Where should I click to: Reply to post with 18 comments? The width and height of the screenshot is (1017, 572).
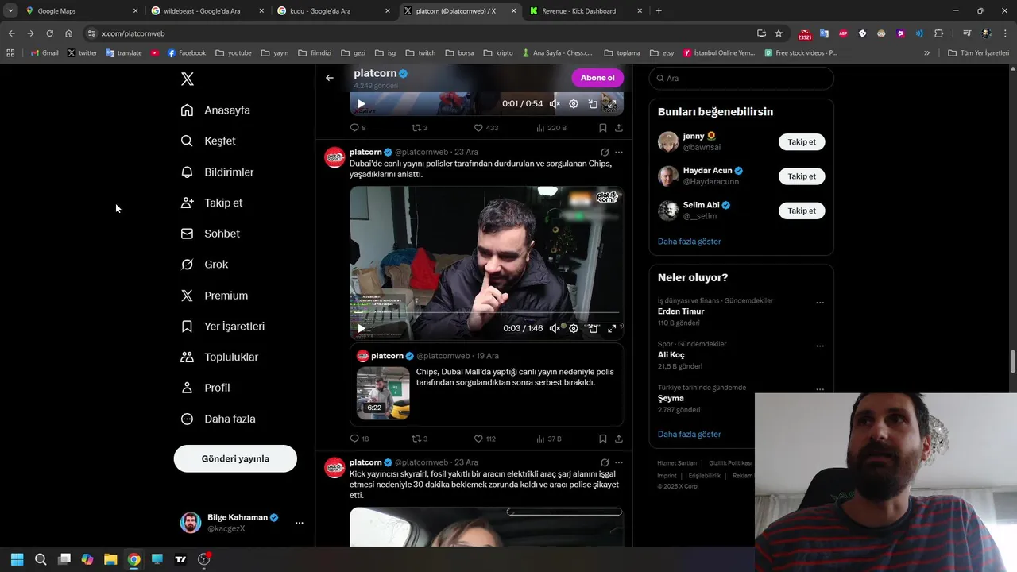coord(359,439)
